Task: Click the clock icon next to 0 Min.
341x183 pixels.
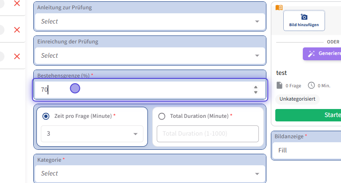Action: pyautogui.click(x=311, y=85)
